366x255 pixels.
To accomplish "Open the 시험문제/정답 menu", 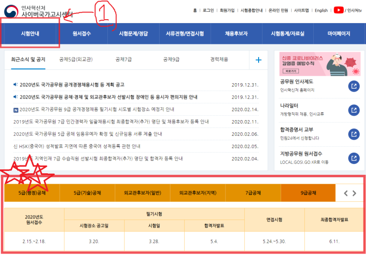I will point(133,33).
